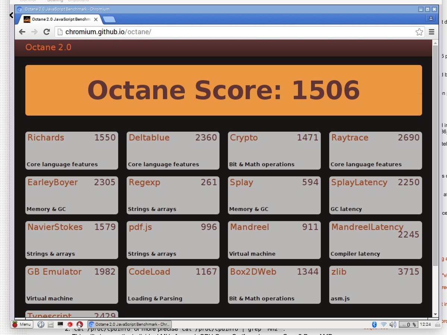The image size is (447, 335).
Task: Click the page scrollbar up arrow
Action: [435, 43]
